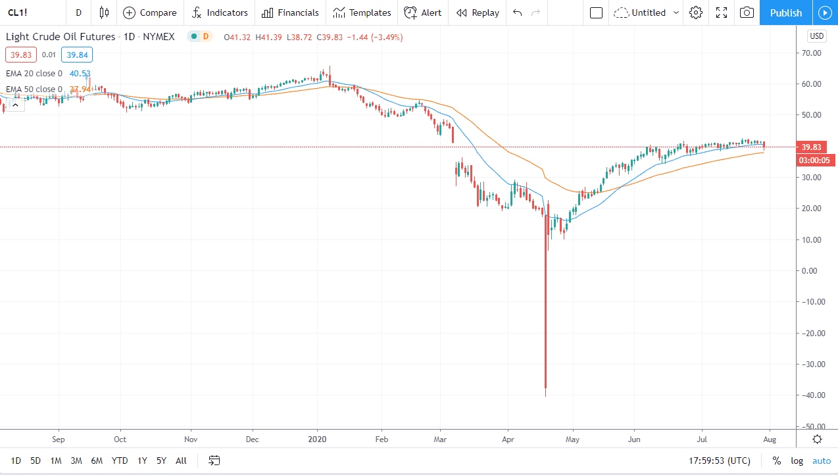The height and width of the screenshot is (475, 838).
Task: Open chart settings gear icon
Action: coord(696,12)
